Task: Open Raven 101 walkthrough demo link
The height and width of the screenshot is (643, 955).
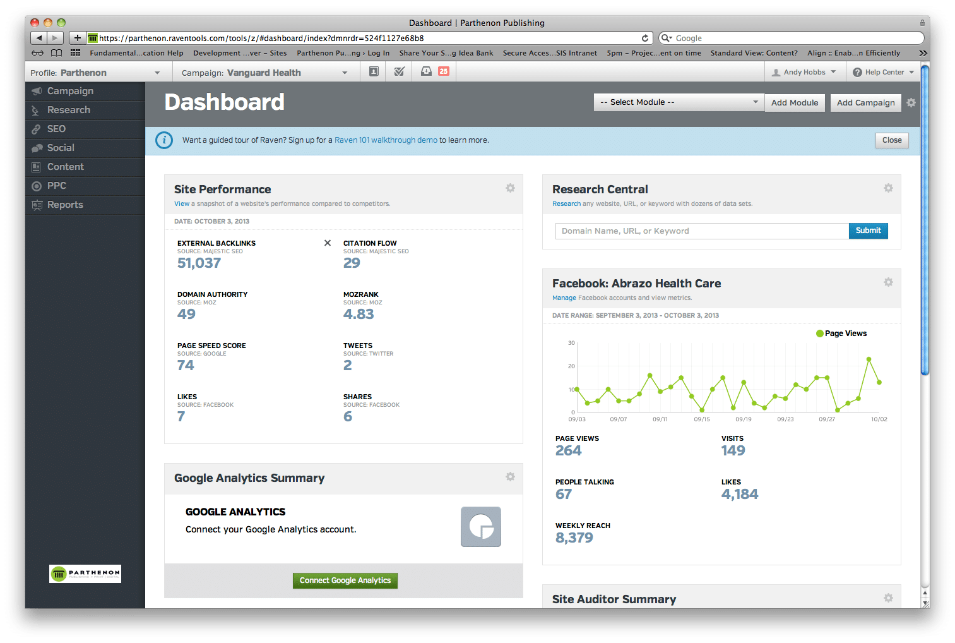Action: tap(386, 140)
